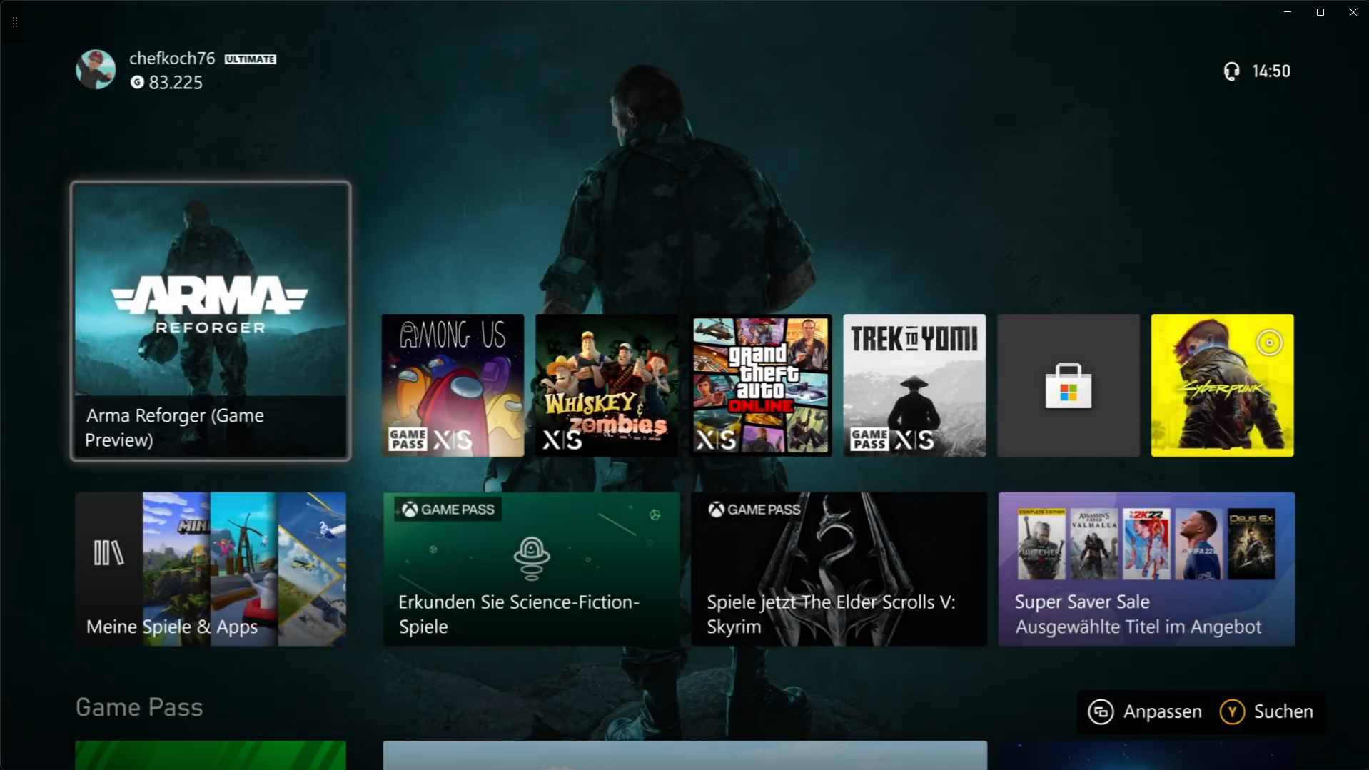Click the disc icon on Cyberpunk tile
This screenshot has width=1369, height=770.
tap(1269, 343)
